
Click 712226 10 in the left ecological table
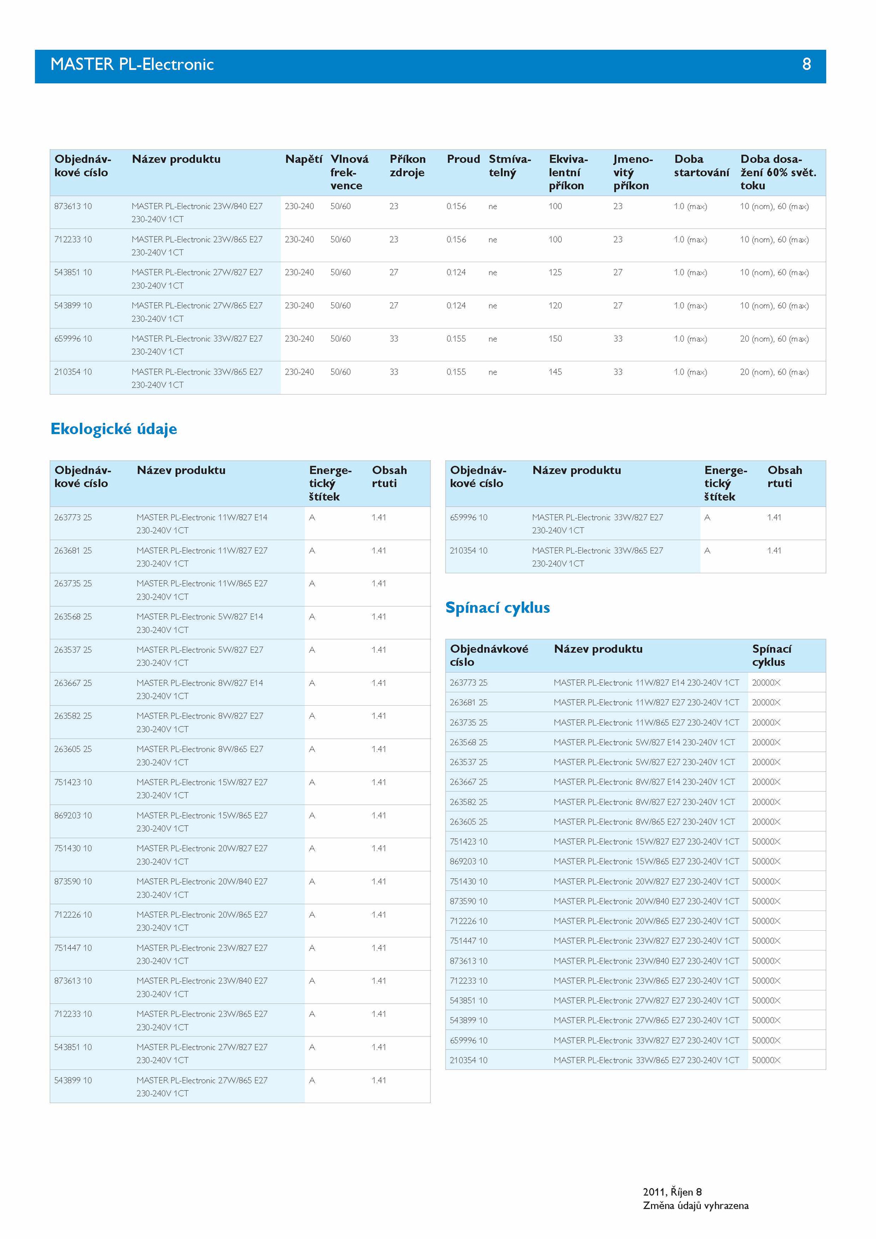(x=73, y=915)
